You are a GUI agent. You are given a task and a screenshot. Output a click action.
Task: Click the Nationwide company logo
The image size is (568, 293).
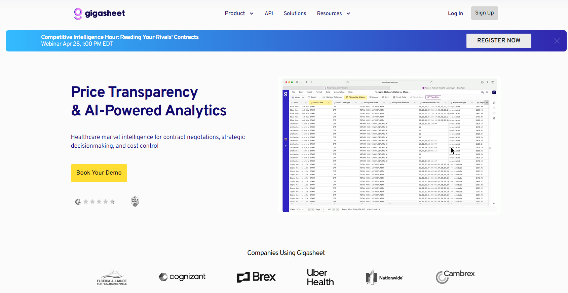pyautogui.click(x=384, y=278)
